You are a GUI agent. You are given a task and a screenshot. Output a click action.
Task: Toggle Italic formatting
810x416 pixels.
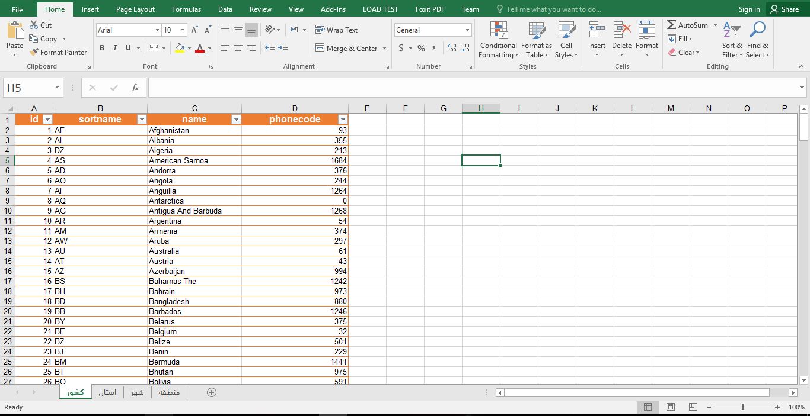(115, 48)
